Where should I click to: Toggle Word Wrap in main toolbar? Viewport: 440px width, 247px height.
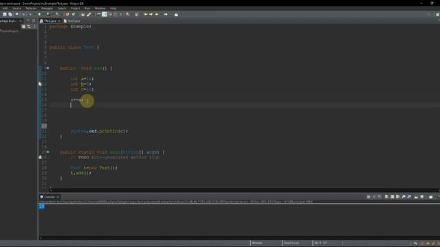pyautogui.click(x=110, y=14)
